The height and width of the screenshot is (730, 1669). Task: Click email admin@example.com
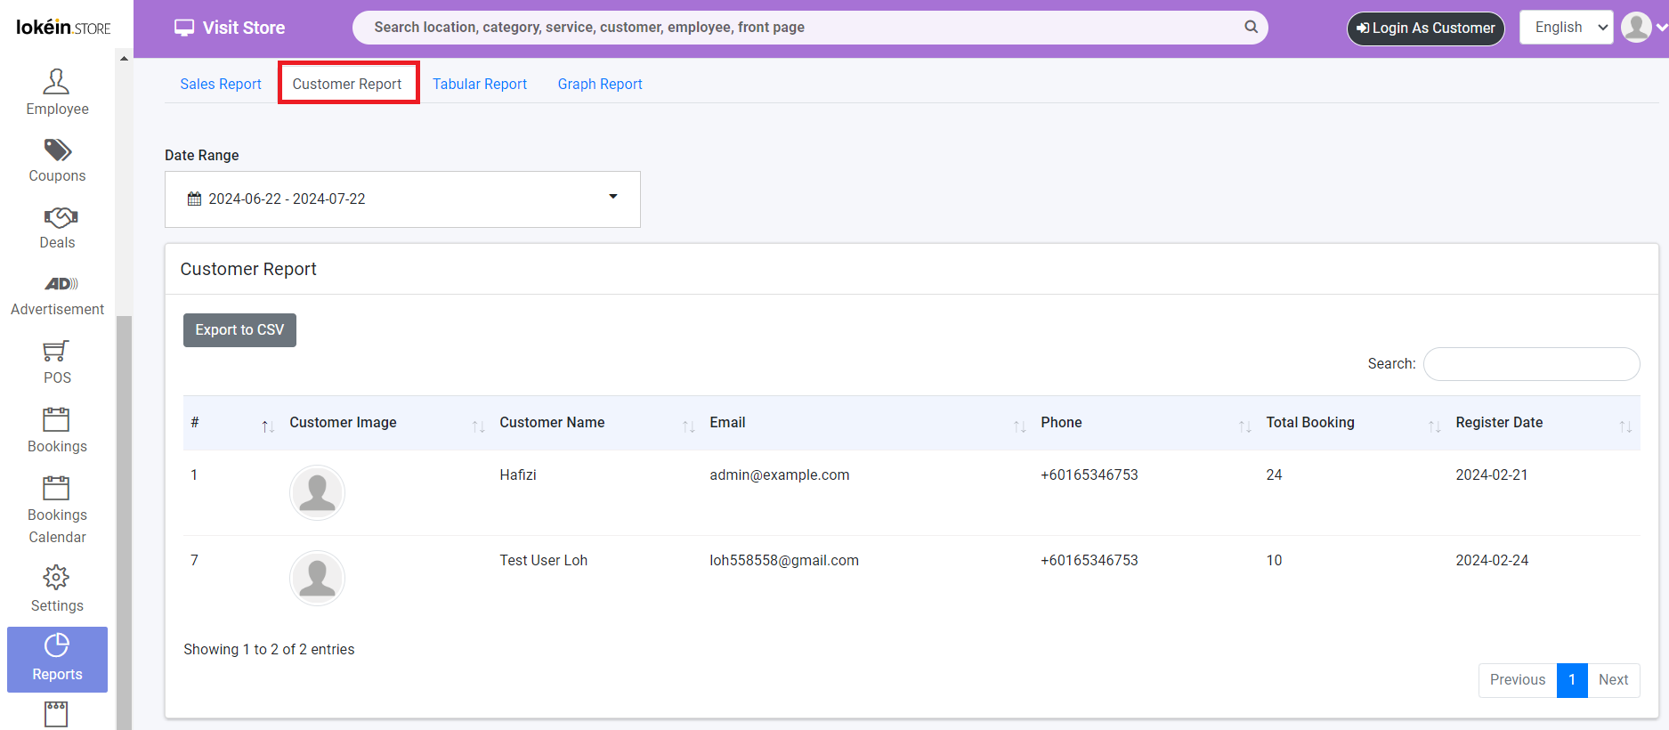click(x=780, y=475)
